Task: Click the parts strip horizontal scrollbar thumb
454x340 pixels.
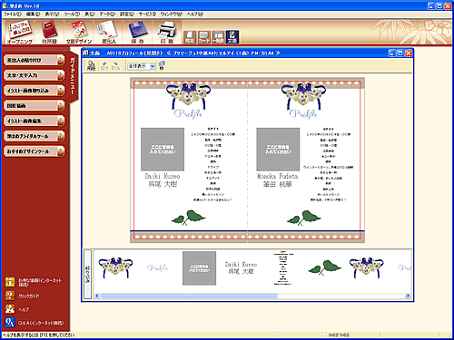Action: (x=189, y=296)
